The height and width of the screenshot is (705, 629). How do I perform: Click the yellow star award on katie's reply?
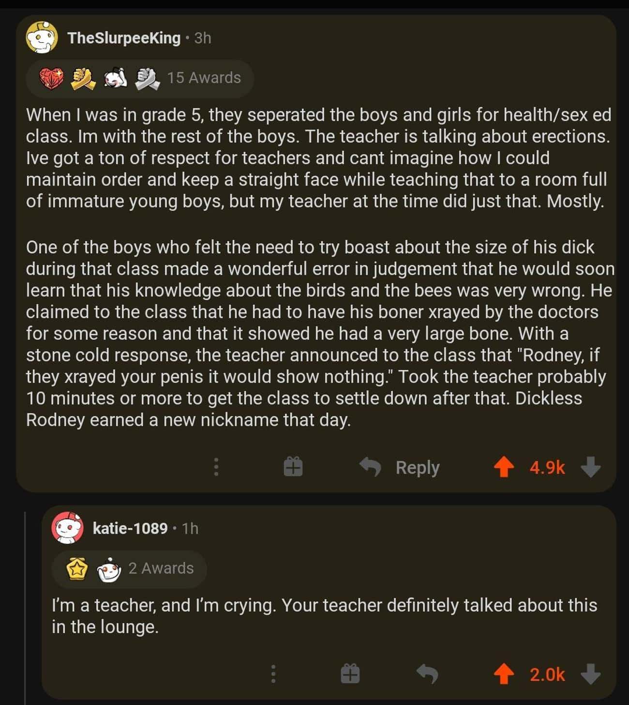(x=76, y=569)
